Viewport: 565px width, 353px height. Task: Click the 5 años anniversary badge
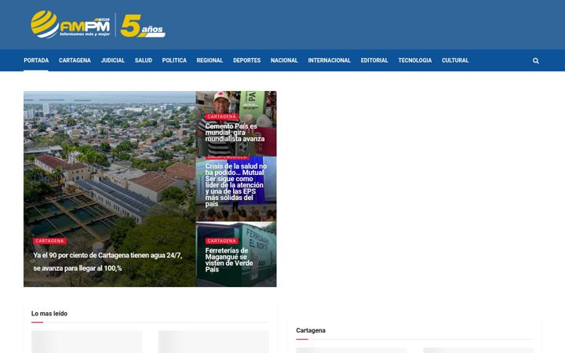(143, 26)
